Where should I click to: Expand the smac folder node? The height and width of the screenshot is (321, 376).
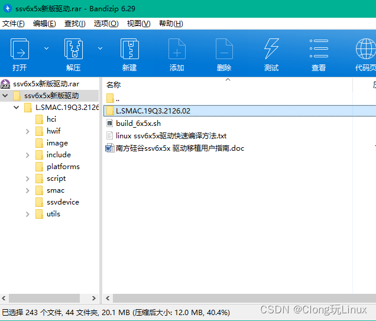(28, 190)
